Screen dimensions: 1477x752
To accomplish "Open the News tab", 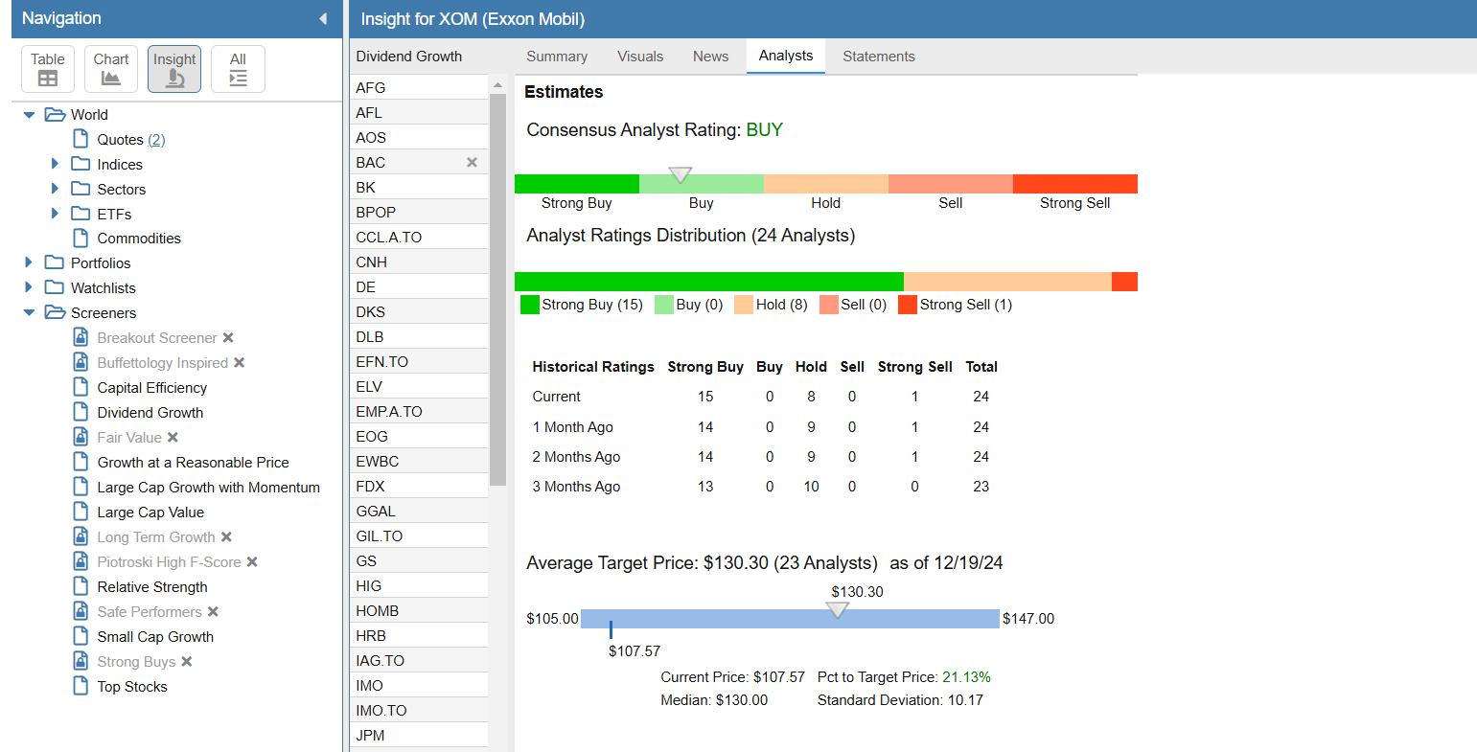I will (710, 57).
